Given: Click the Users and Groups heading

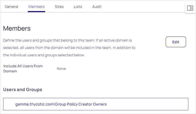Looking at the screenshot, I should (23, 90).
